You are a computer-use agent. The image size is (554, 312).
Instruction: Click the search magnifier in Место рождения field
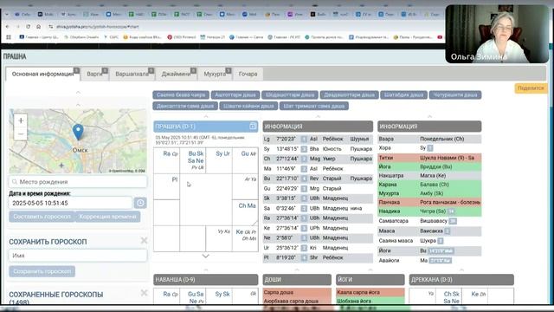[x=15, y=182]
